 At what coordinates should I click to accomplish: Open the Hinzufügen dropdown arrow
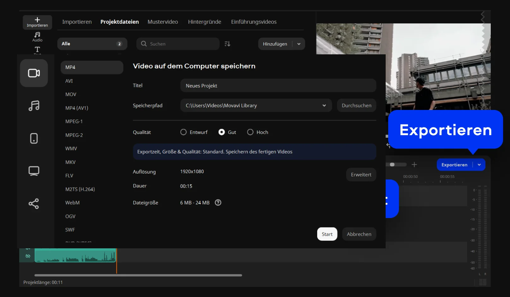299,44
